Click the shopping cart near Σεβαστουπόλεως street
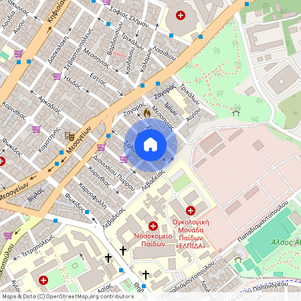301x301 pixels. click(x=57, y=76)
